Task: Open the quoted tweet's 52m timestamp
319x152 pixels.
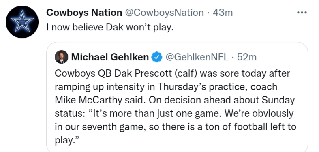Action: coord(247,57)
